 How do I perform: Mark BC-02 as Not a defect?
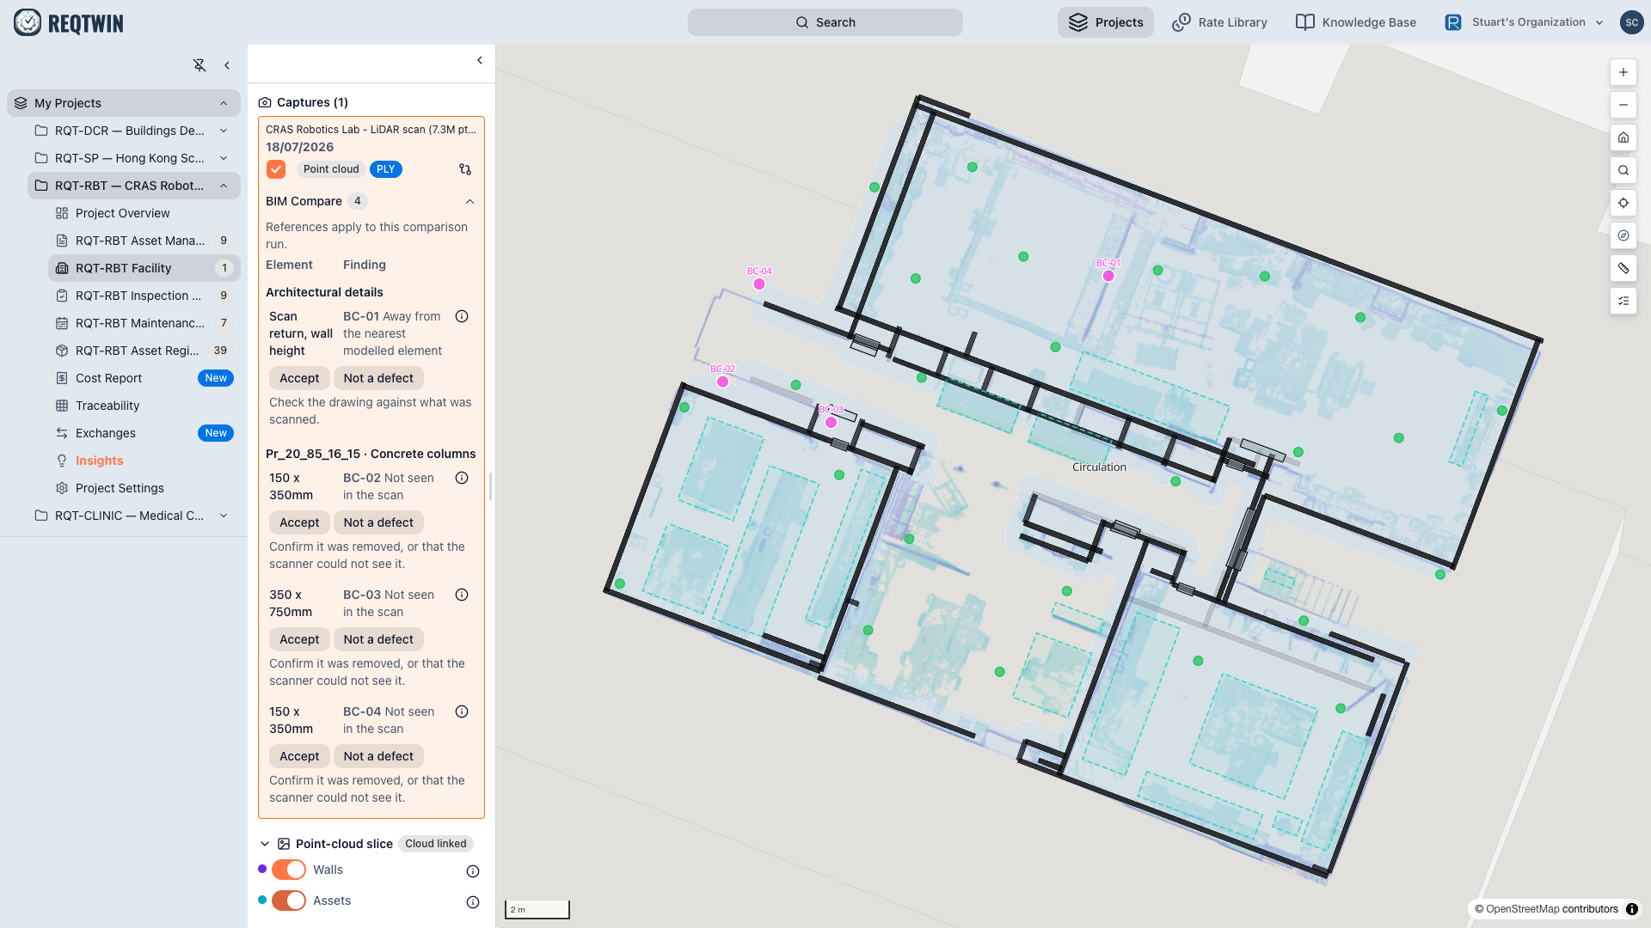[x=378, y=522]
